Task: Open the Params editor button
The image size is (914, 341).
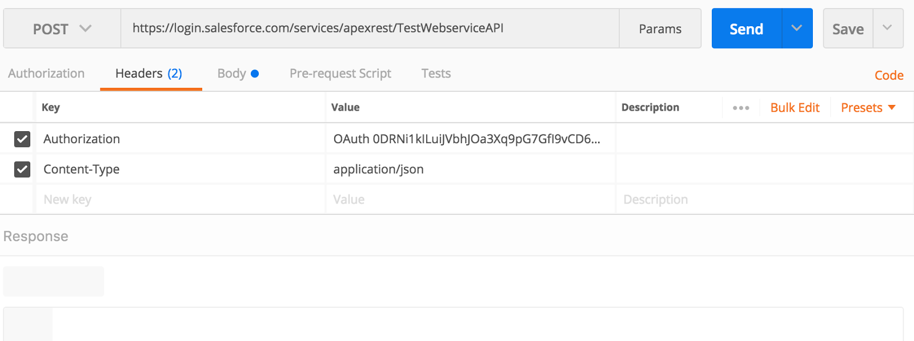Action: [x=660, y=29]
